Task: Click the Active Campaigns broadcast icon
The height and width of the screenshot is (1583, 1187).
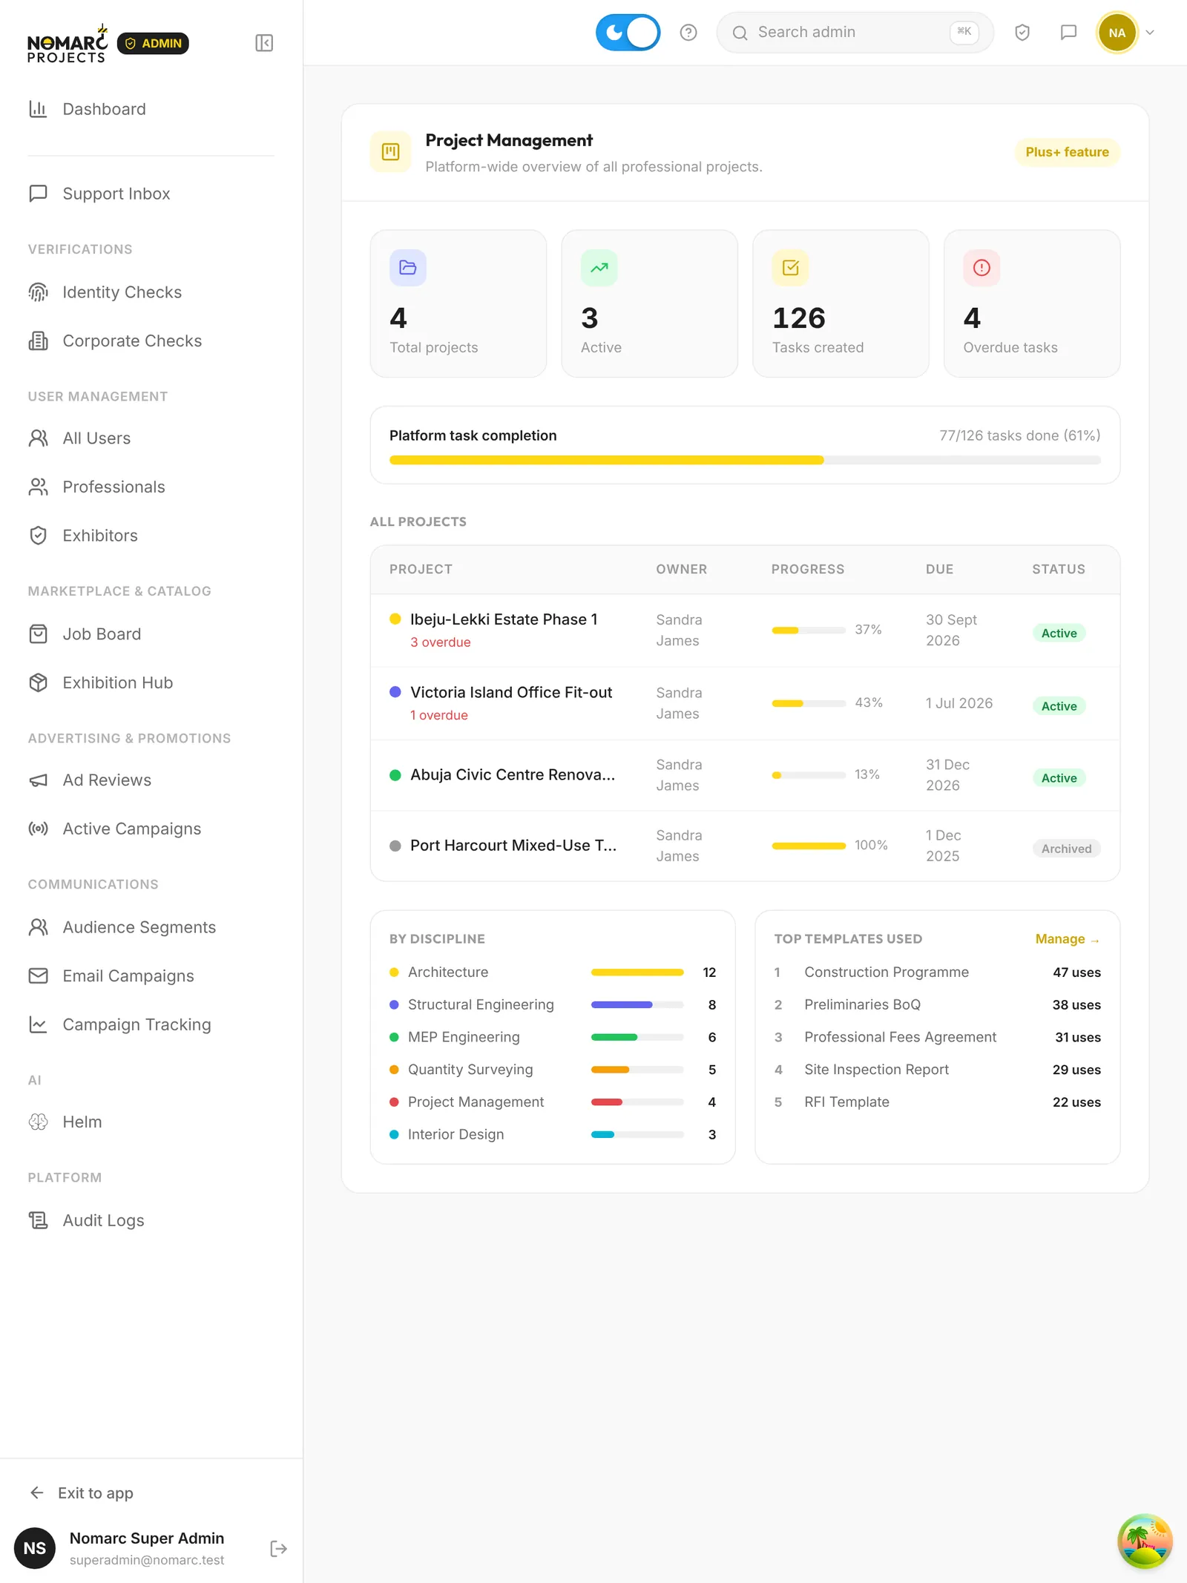Action: [x=39, y=829]
